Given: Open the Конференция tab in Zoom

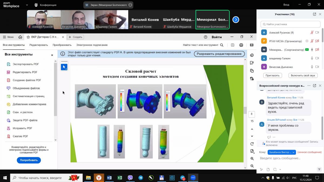Looking at the screenshot, I should [x=45, y=5].
